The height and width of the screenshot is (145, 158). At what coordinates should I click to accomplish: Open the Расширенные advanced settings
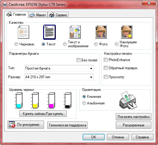[134, 125]
